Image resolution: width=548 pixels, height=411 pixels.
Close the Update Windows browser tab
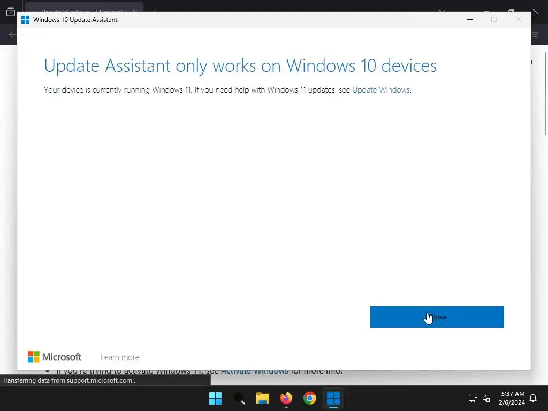pos(135,12)
